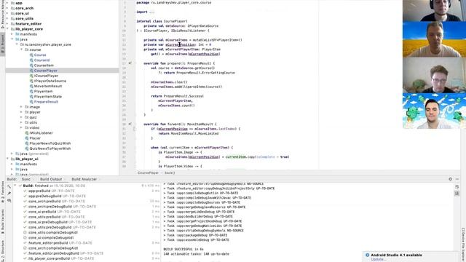This screenshot has height=262, width=466.
Task: Open Structure side stripe button
Action: pos(3,251)
